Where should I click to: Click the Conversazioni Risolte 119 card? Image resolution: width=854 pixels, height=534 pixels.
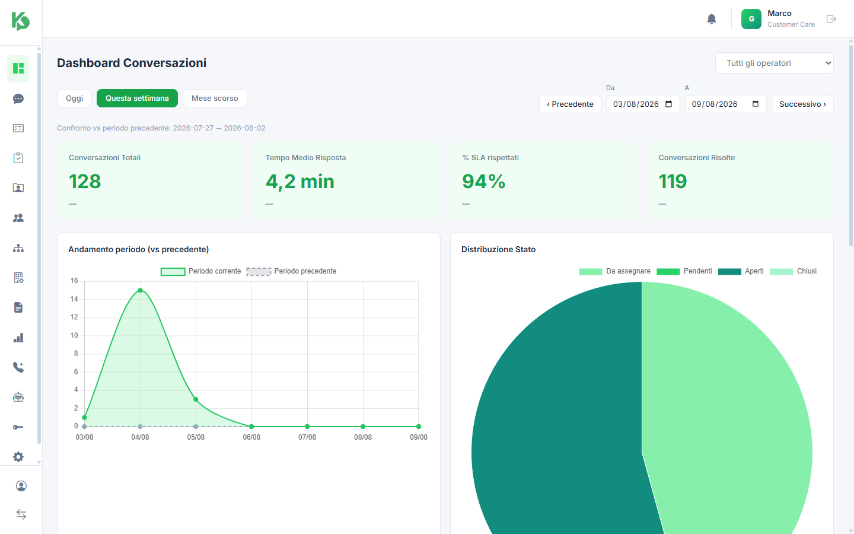(740, 181)
